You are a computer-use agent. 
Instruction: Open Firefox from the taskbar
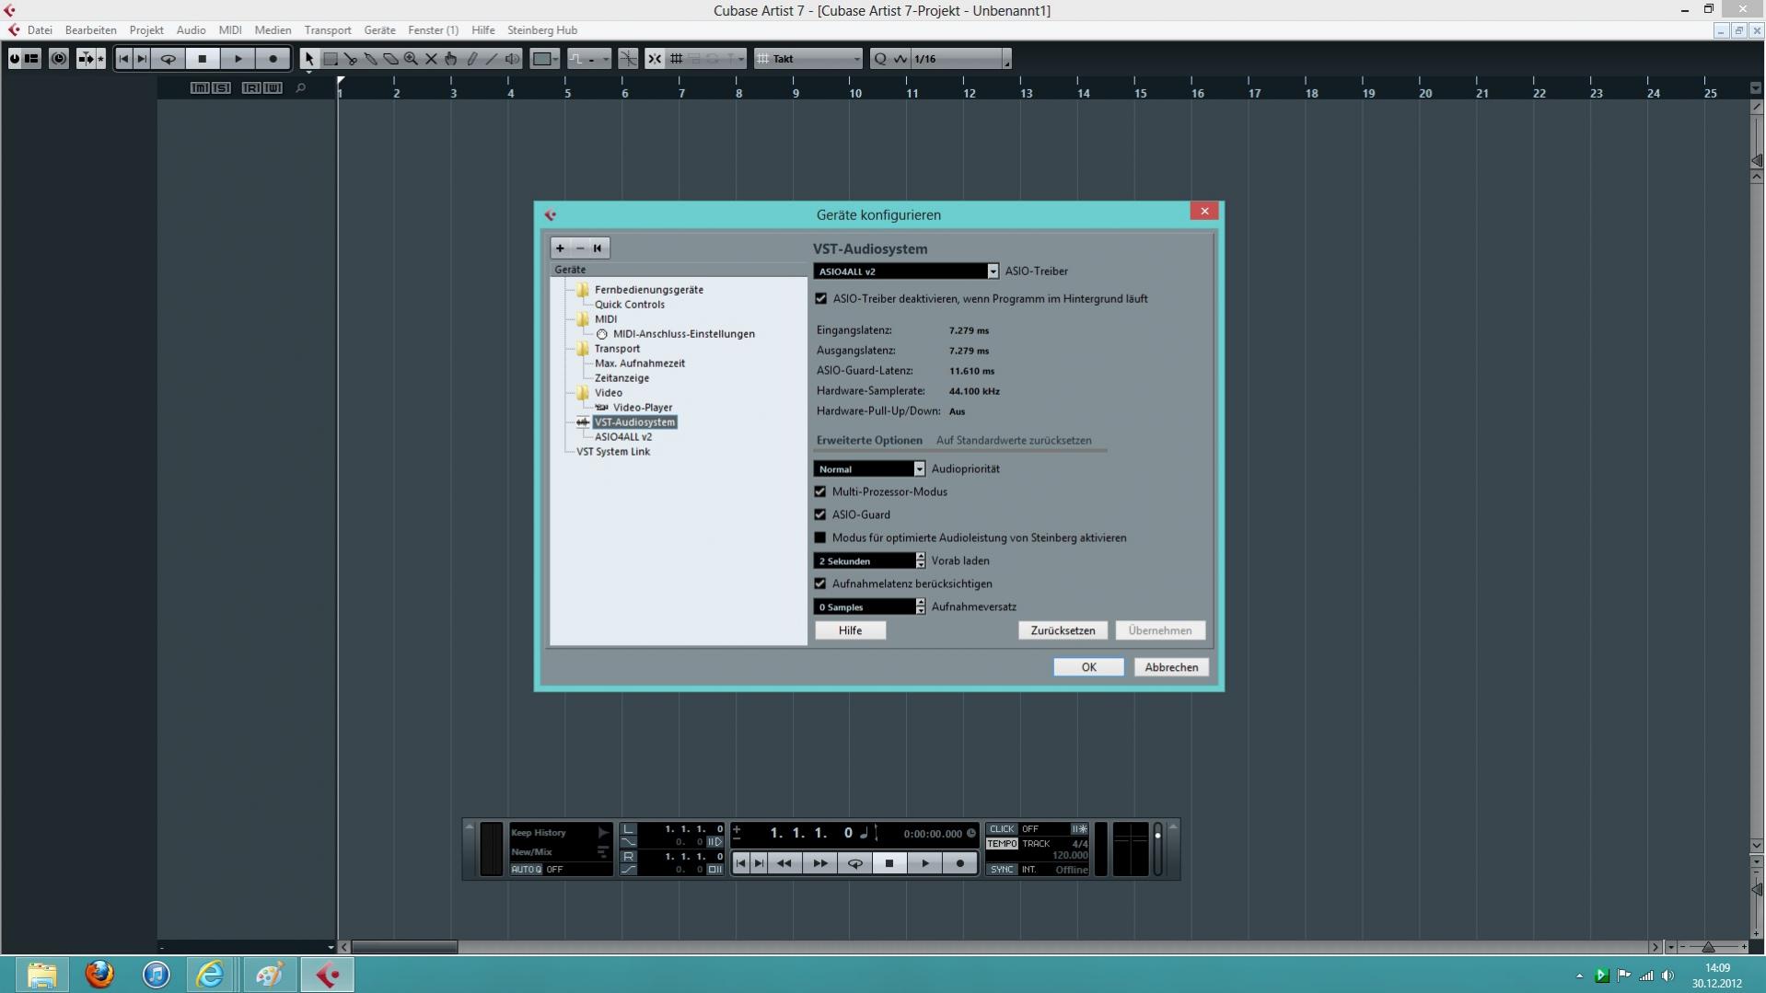click(x=99, y=975)
